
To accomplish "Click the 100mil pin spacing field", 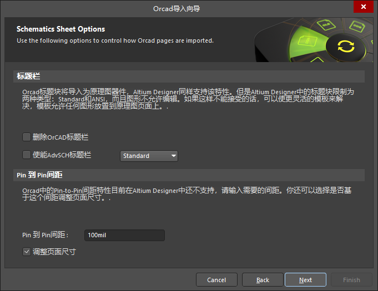I will click(x=124, y=236).
